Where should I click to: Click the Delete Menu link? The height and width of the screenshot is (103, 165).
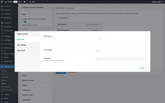coord(71,72)
